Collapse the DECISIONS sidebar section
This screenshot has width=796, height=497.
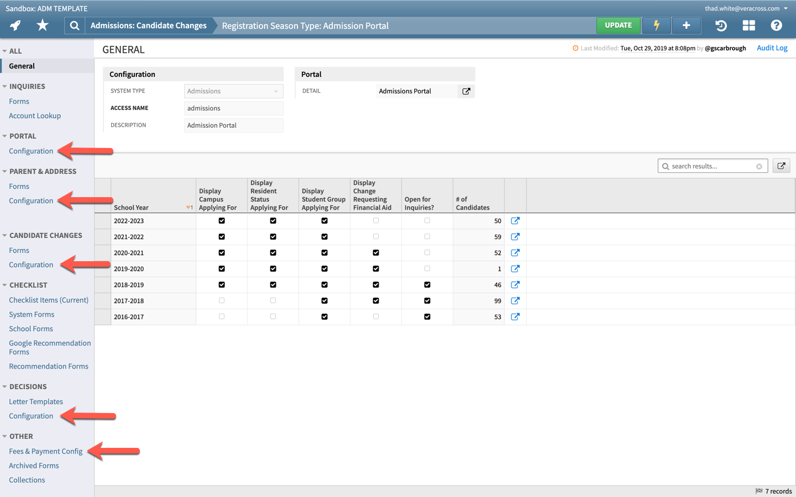click(4, 387)
